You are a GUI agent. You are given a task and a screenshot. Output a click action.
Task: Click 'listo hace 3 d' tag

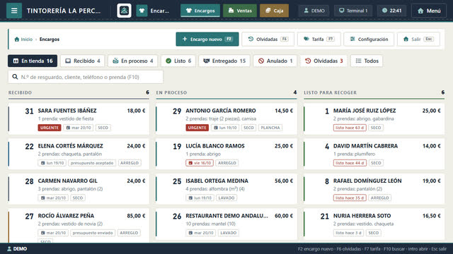coord(348,233)
